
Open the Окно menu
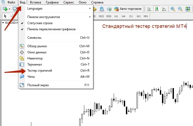click(x=82, y=2)
